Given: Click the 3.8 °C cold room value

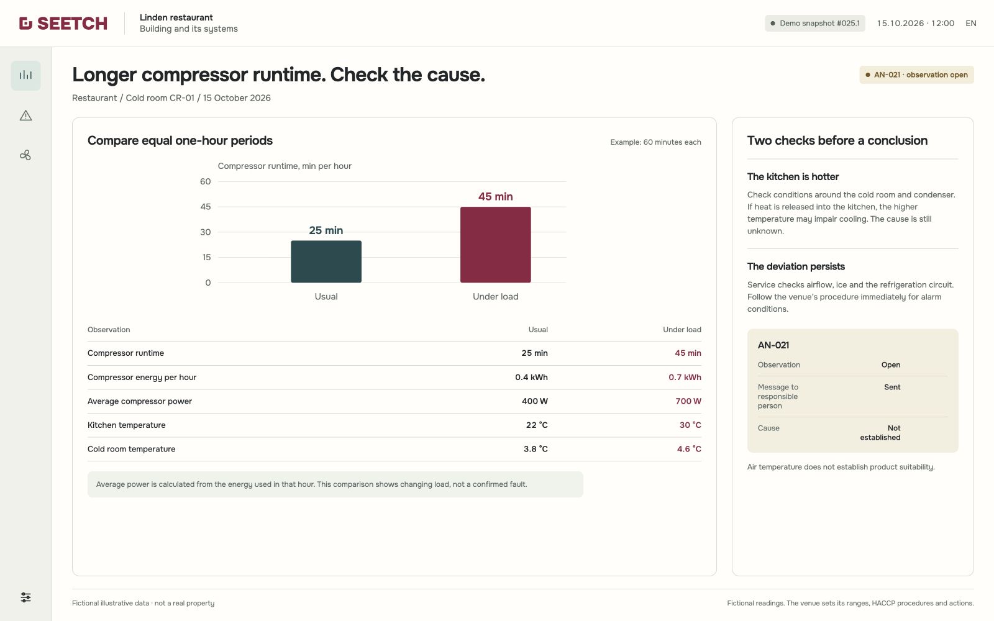Looking at the screenshot, I should point(536,450).
